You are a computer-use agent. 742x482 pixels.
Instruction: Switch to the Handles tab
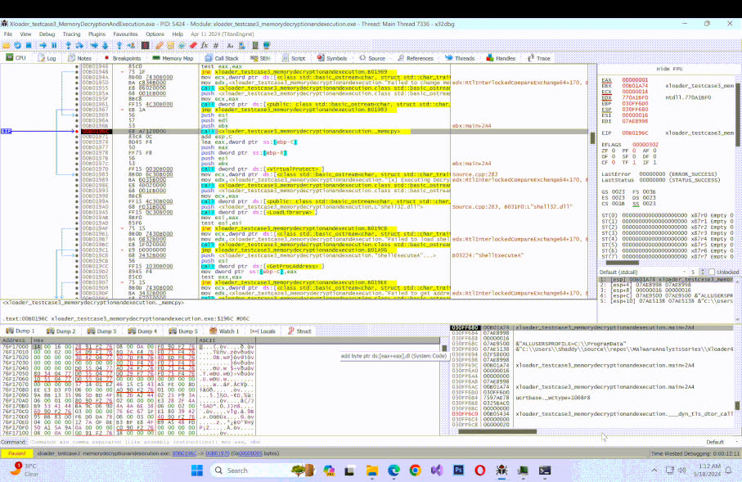[x=501, y=58]
